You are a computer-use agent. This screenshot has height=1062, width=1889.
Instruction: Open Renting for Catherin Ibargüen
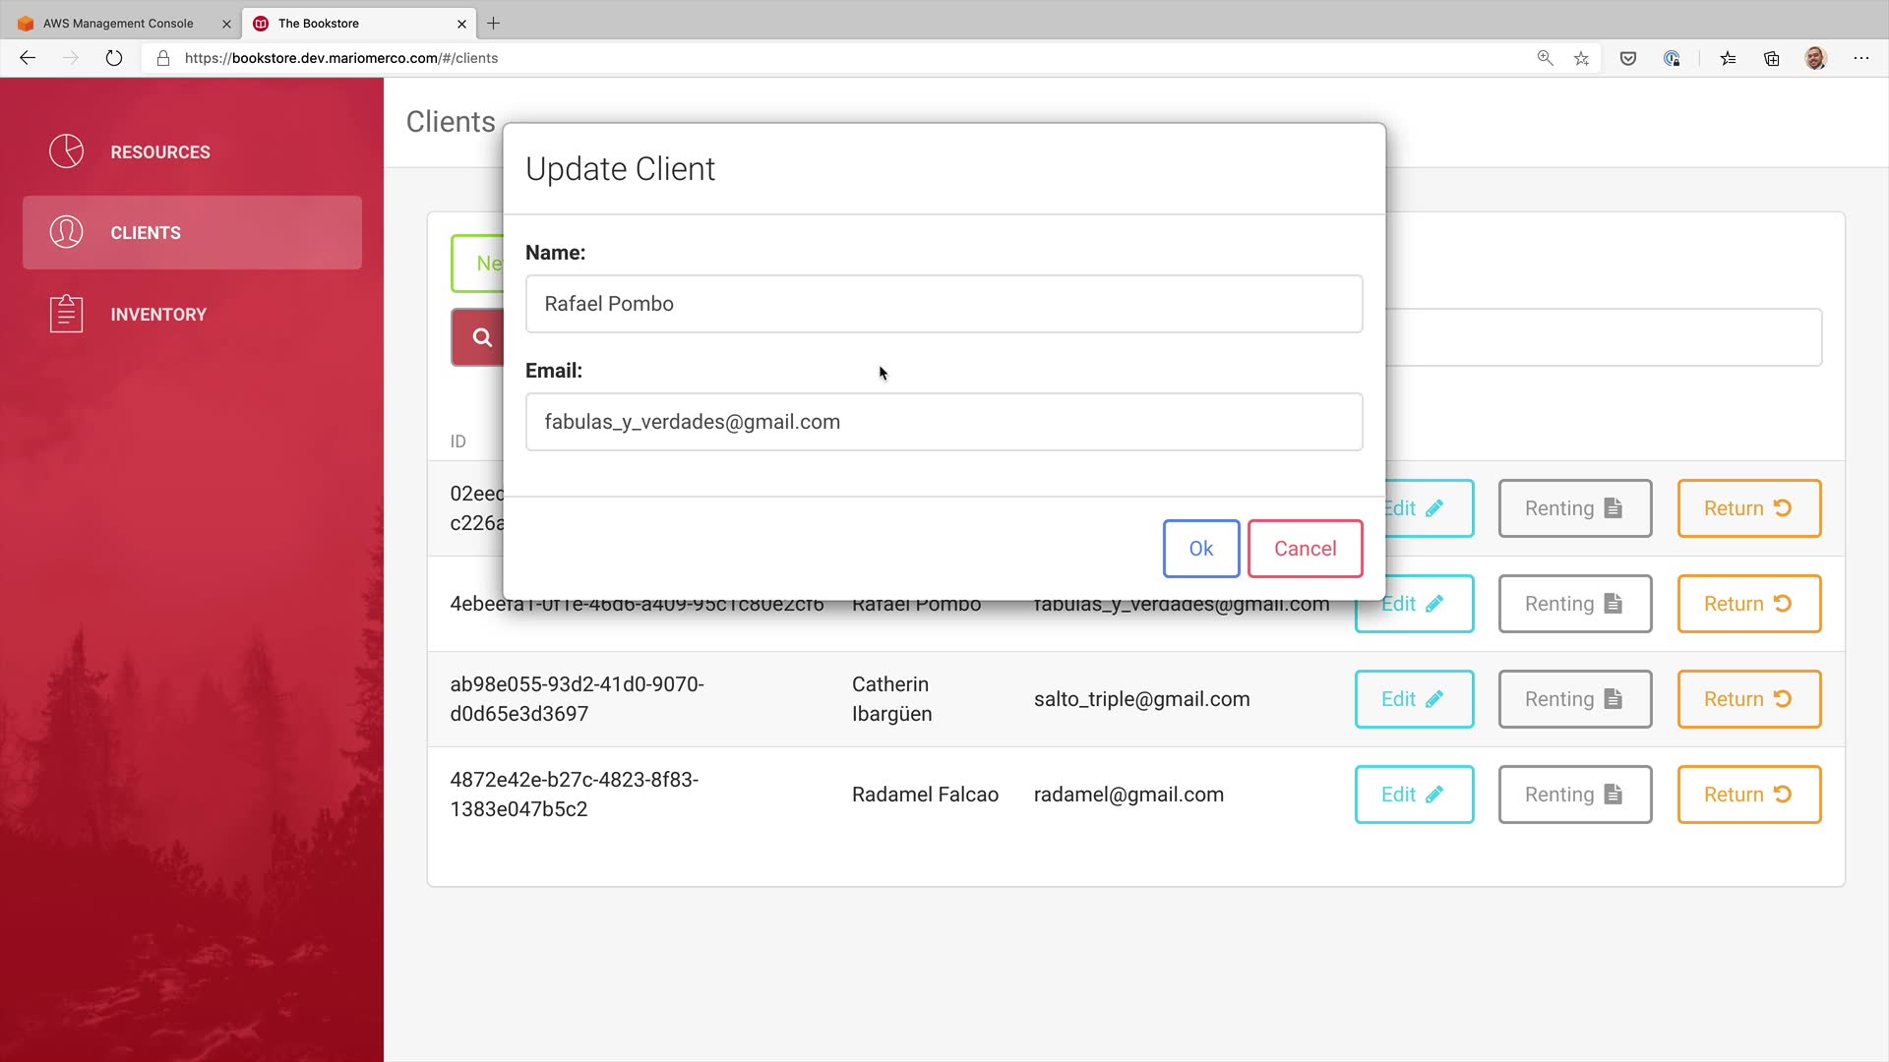pos(1573,699)
